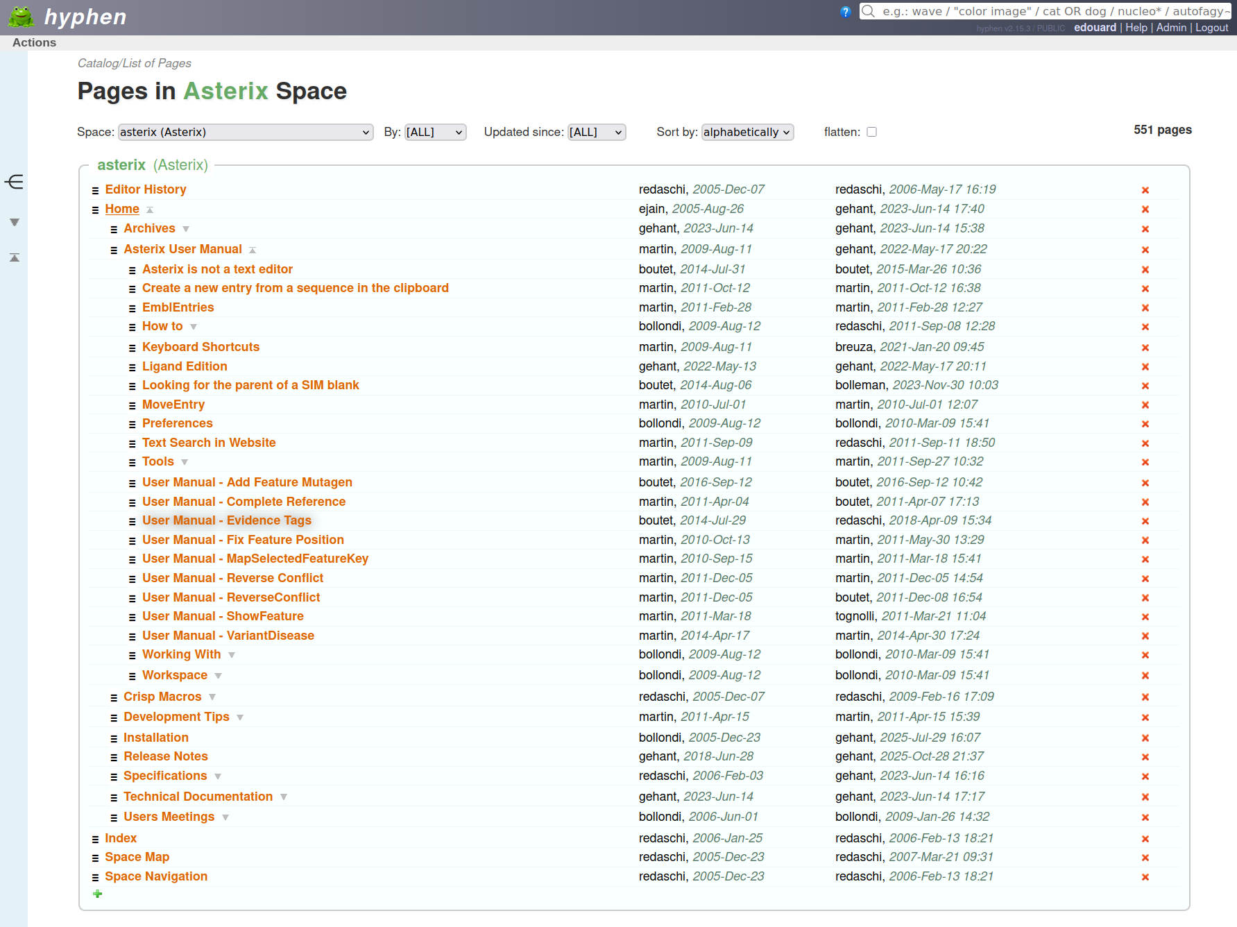
Task: Open the Actions menu
Action: [34, 42]
